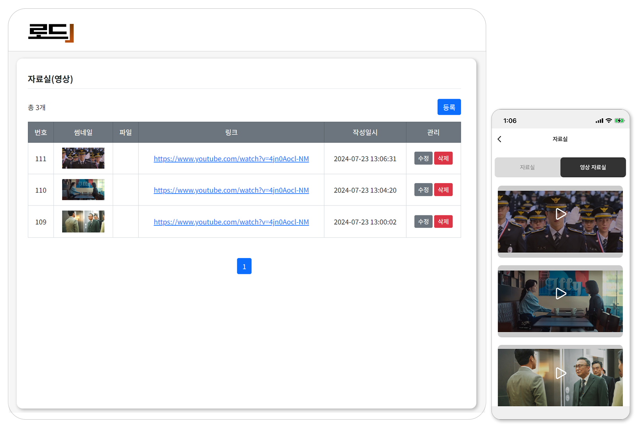Tap the signal bars icon in phone status bar
The image size is (640, 430).
coord(599,121)
